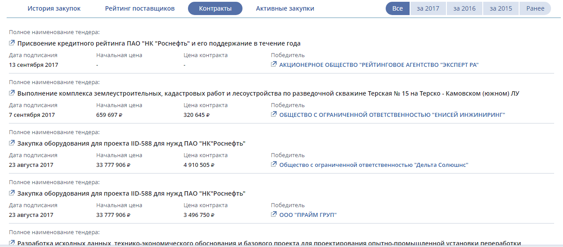
Task: Select the Контракты tab
Action: coord(215,8)
